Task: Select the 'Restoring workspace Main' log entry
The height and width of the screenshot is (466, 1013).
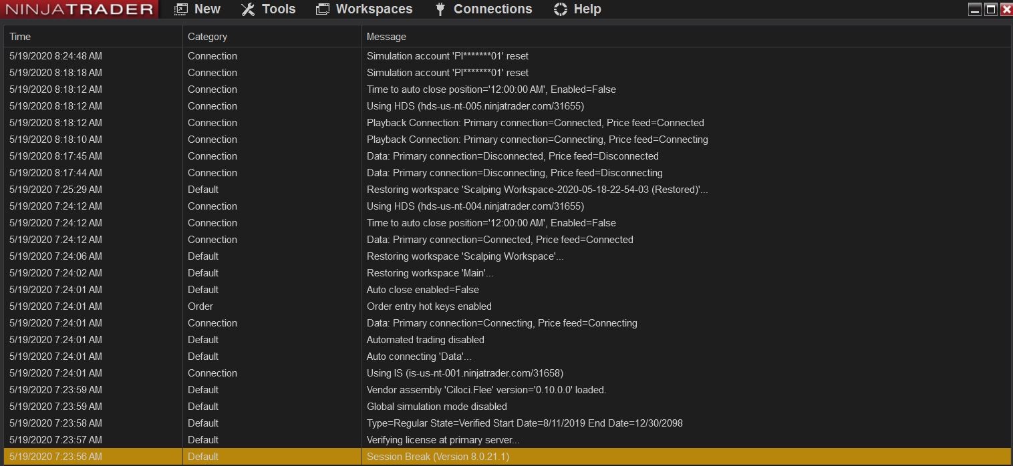Action: (x=430, y=273)
